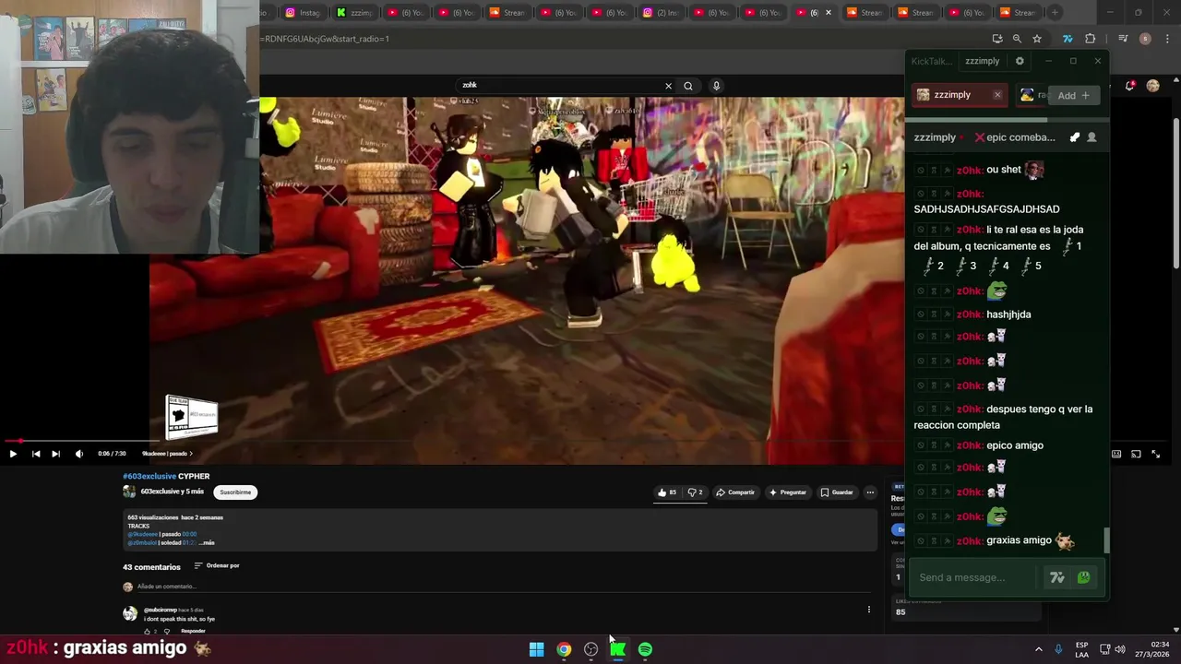
Task: Open Kick emote picker in chat
Action: click(x=1083, y=577)
